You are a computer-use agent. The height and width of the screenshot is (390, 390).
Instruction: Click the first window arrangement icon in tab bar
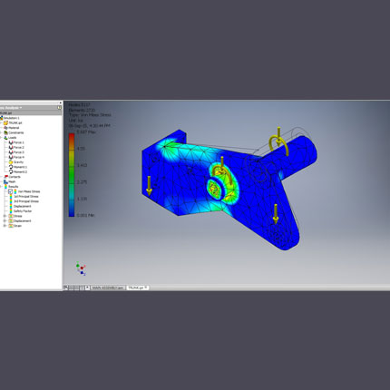point(66,288)
